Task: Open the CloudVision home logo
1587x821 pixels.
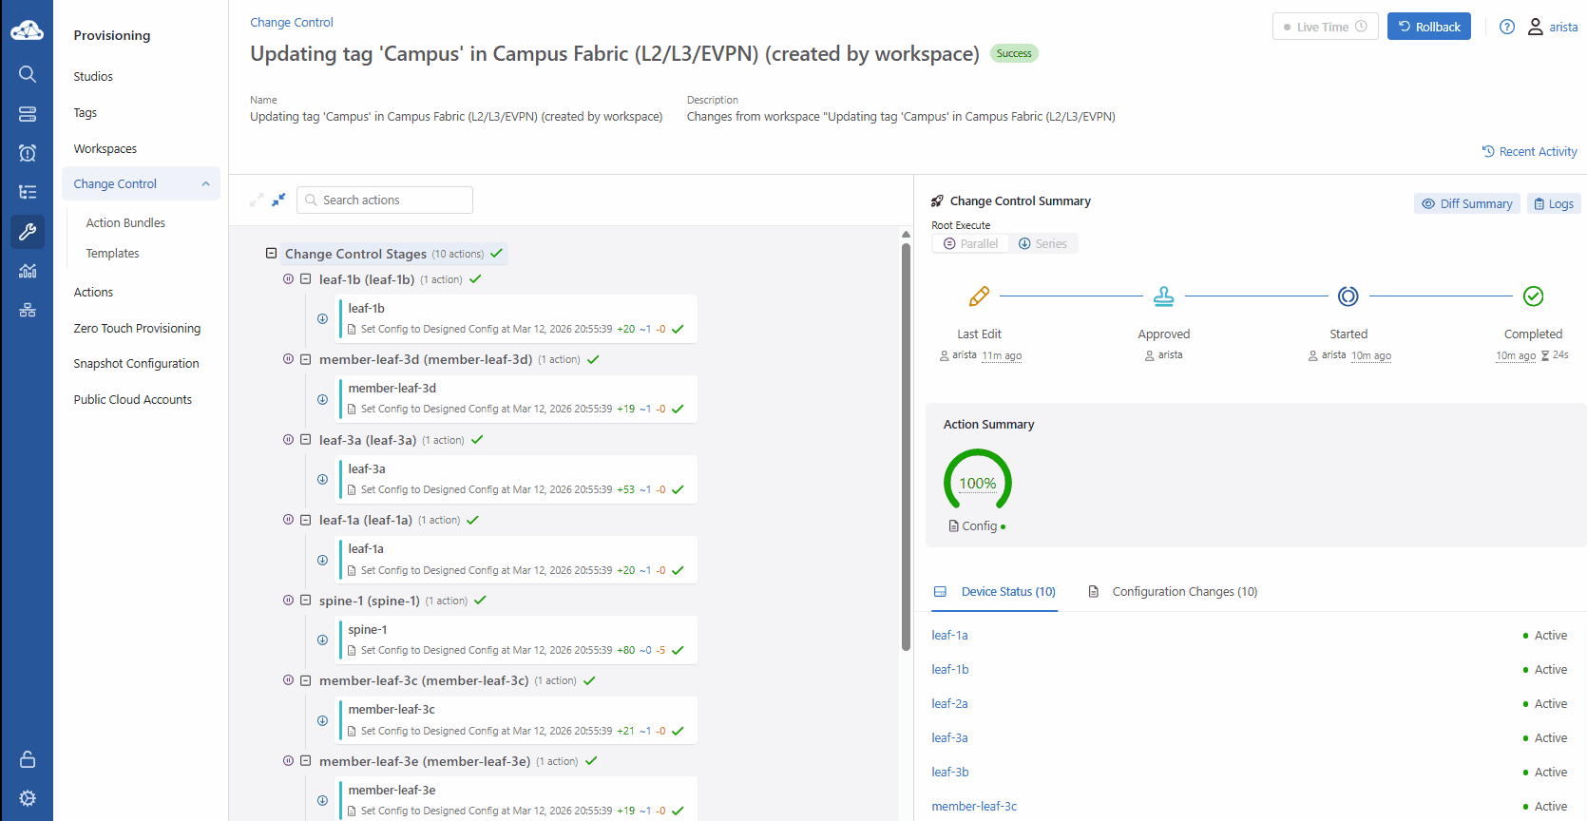Action: pyautogui.click(x=27, y=31)
